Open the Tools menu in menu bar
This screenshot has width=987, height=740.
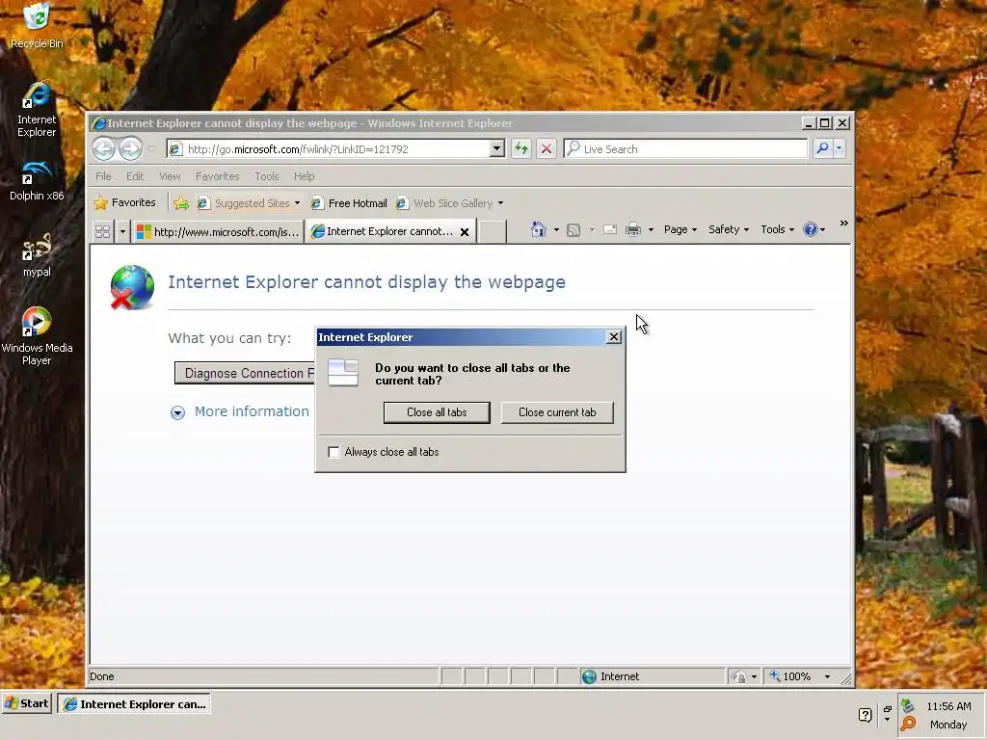point(267,176)
